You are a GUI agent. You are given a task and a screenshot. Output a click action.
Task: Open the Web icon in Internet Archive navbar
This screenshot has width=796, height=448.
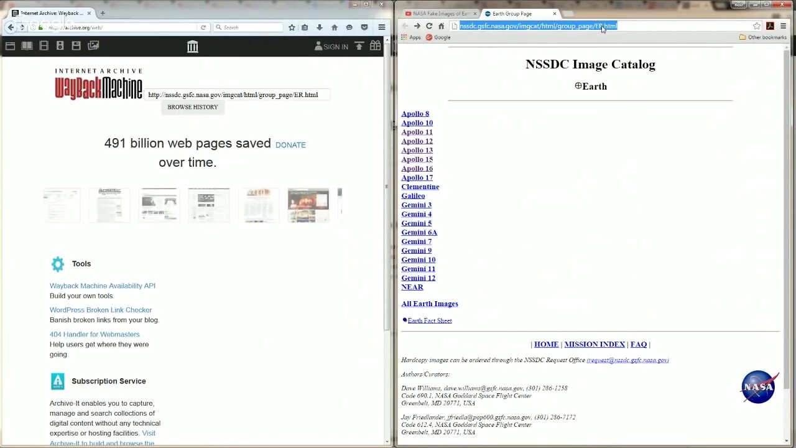click(x=10, y=45)
